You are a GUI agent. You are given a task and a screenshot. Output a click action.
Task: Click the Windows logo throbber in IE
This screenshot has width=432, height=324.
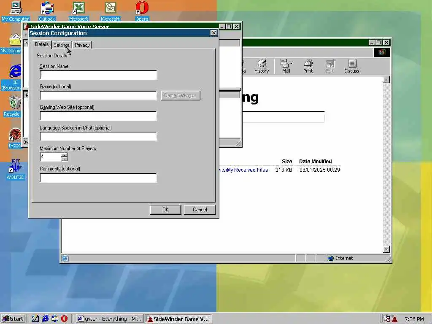point(381,52)
